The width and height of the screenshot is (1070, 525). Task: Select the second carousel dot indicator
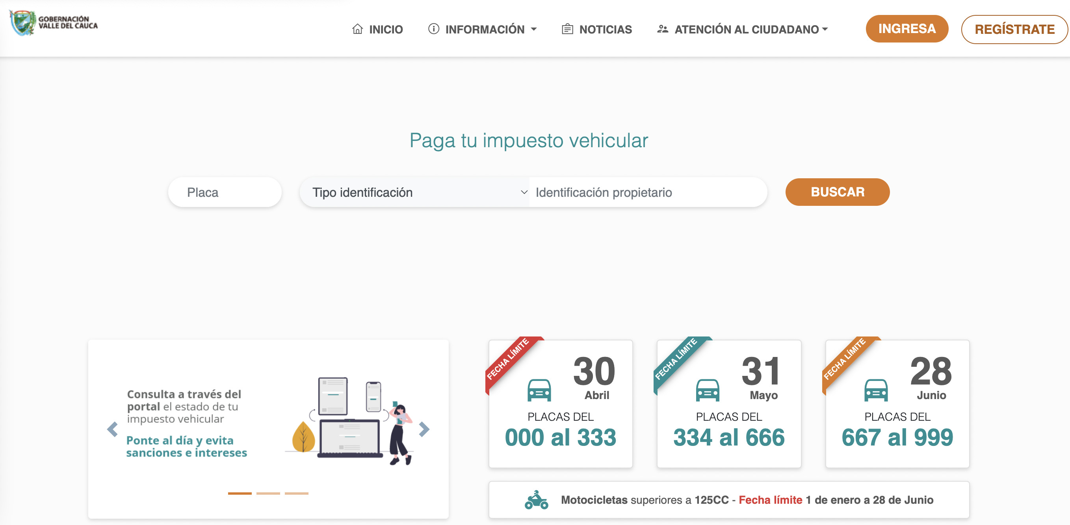(268, 494)
